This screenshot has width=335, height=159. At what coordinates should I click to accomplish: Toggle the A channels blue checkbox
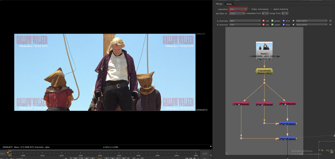point(283,21)
